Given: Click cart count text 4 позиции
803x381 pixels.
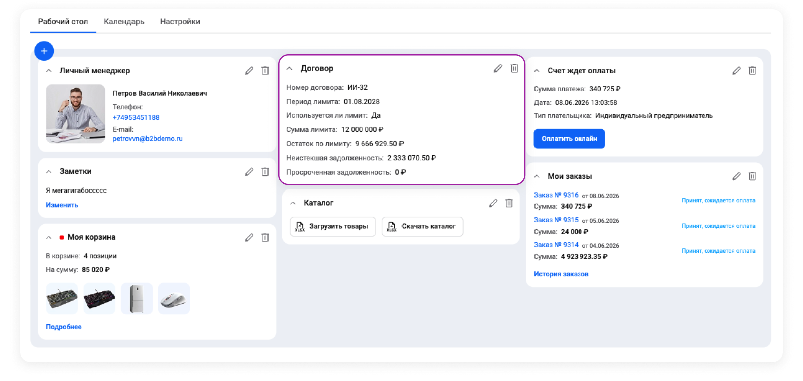Looking at the screenshot, I should point(100,256).
